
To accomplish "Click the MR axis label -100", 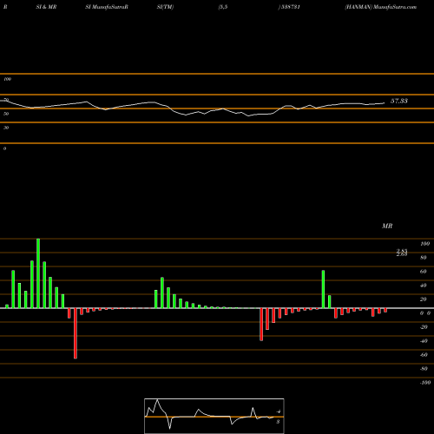I will 425,383.
